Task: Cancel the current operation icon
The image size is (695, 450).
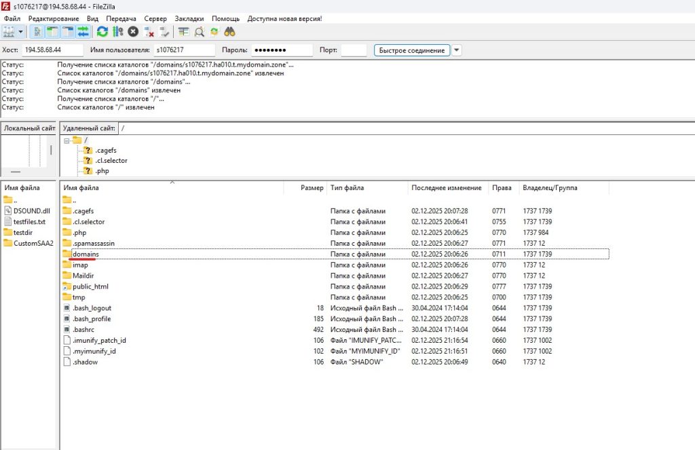Action: coord(133,32)
